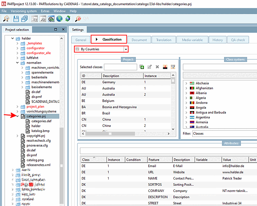Viewport: 257px width, 206px height.
Task: Undock the Project selection panel via square icon
Action: coord(56,30)
